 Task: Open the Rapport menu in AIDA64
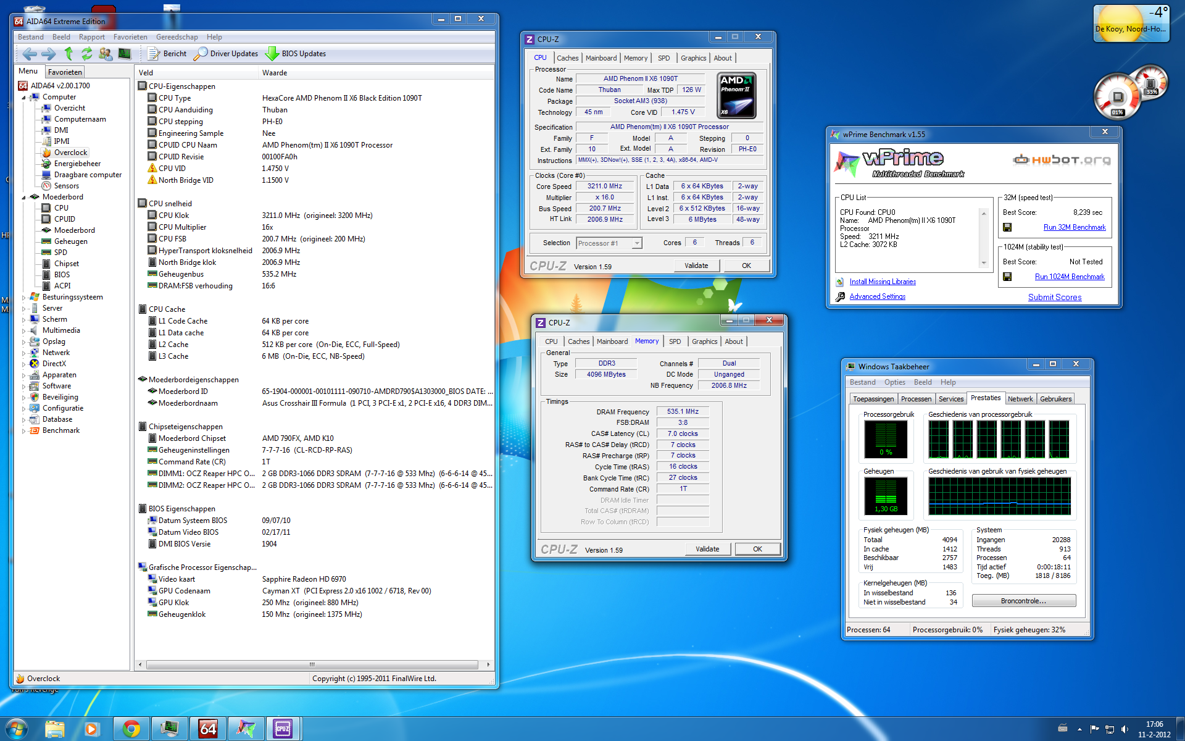point(91,37)
